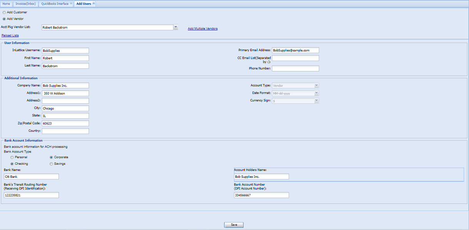Click the Reload Lists link
This screenshot has height=230, width=469.
coord(10,35)
